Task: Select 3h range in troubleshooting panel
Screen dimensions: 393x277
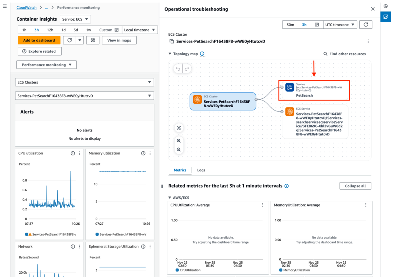Action: tap(304, 25)
